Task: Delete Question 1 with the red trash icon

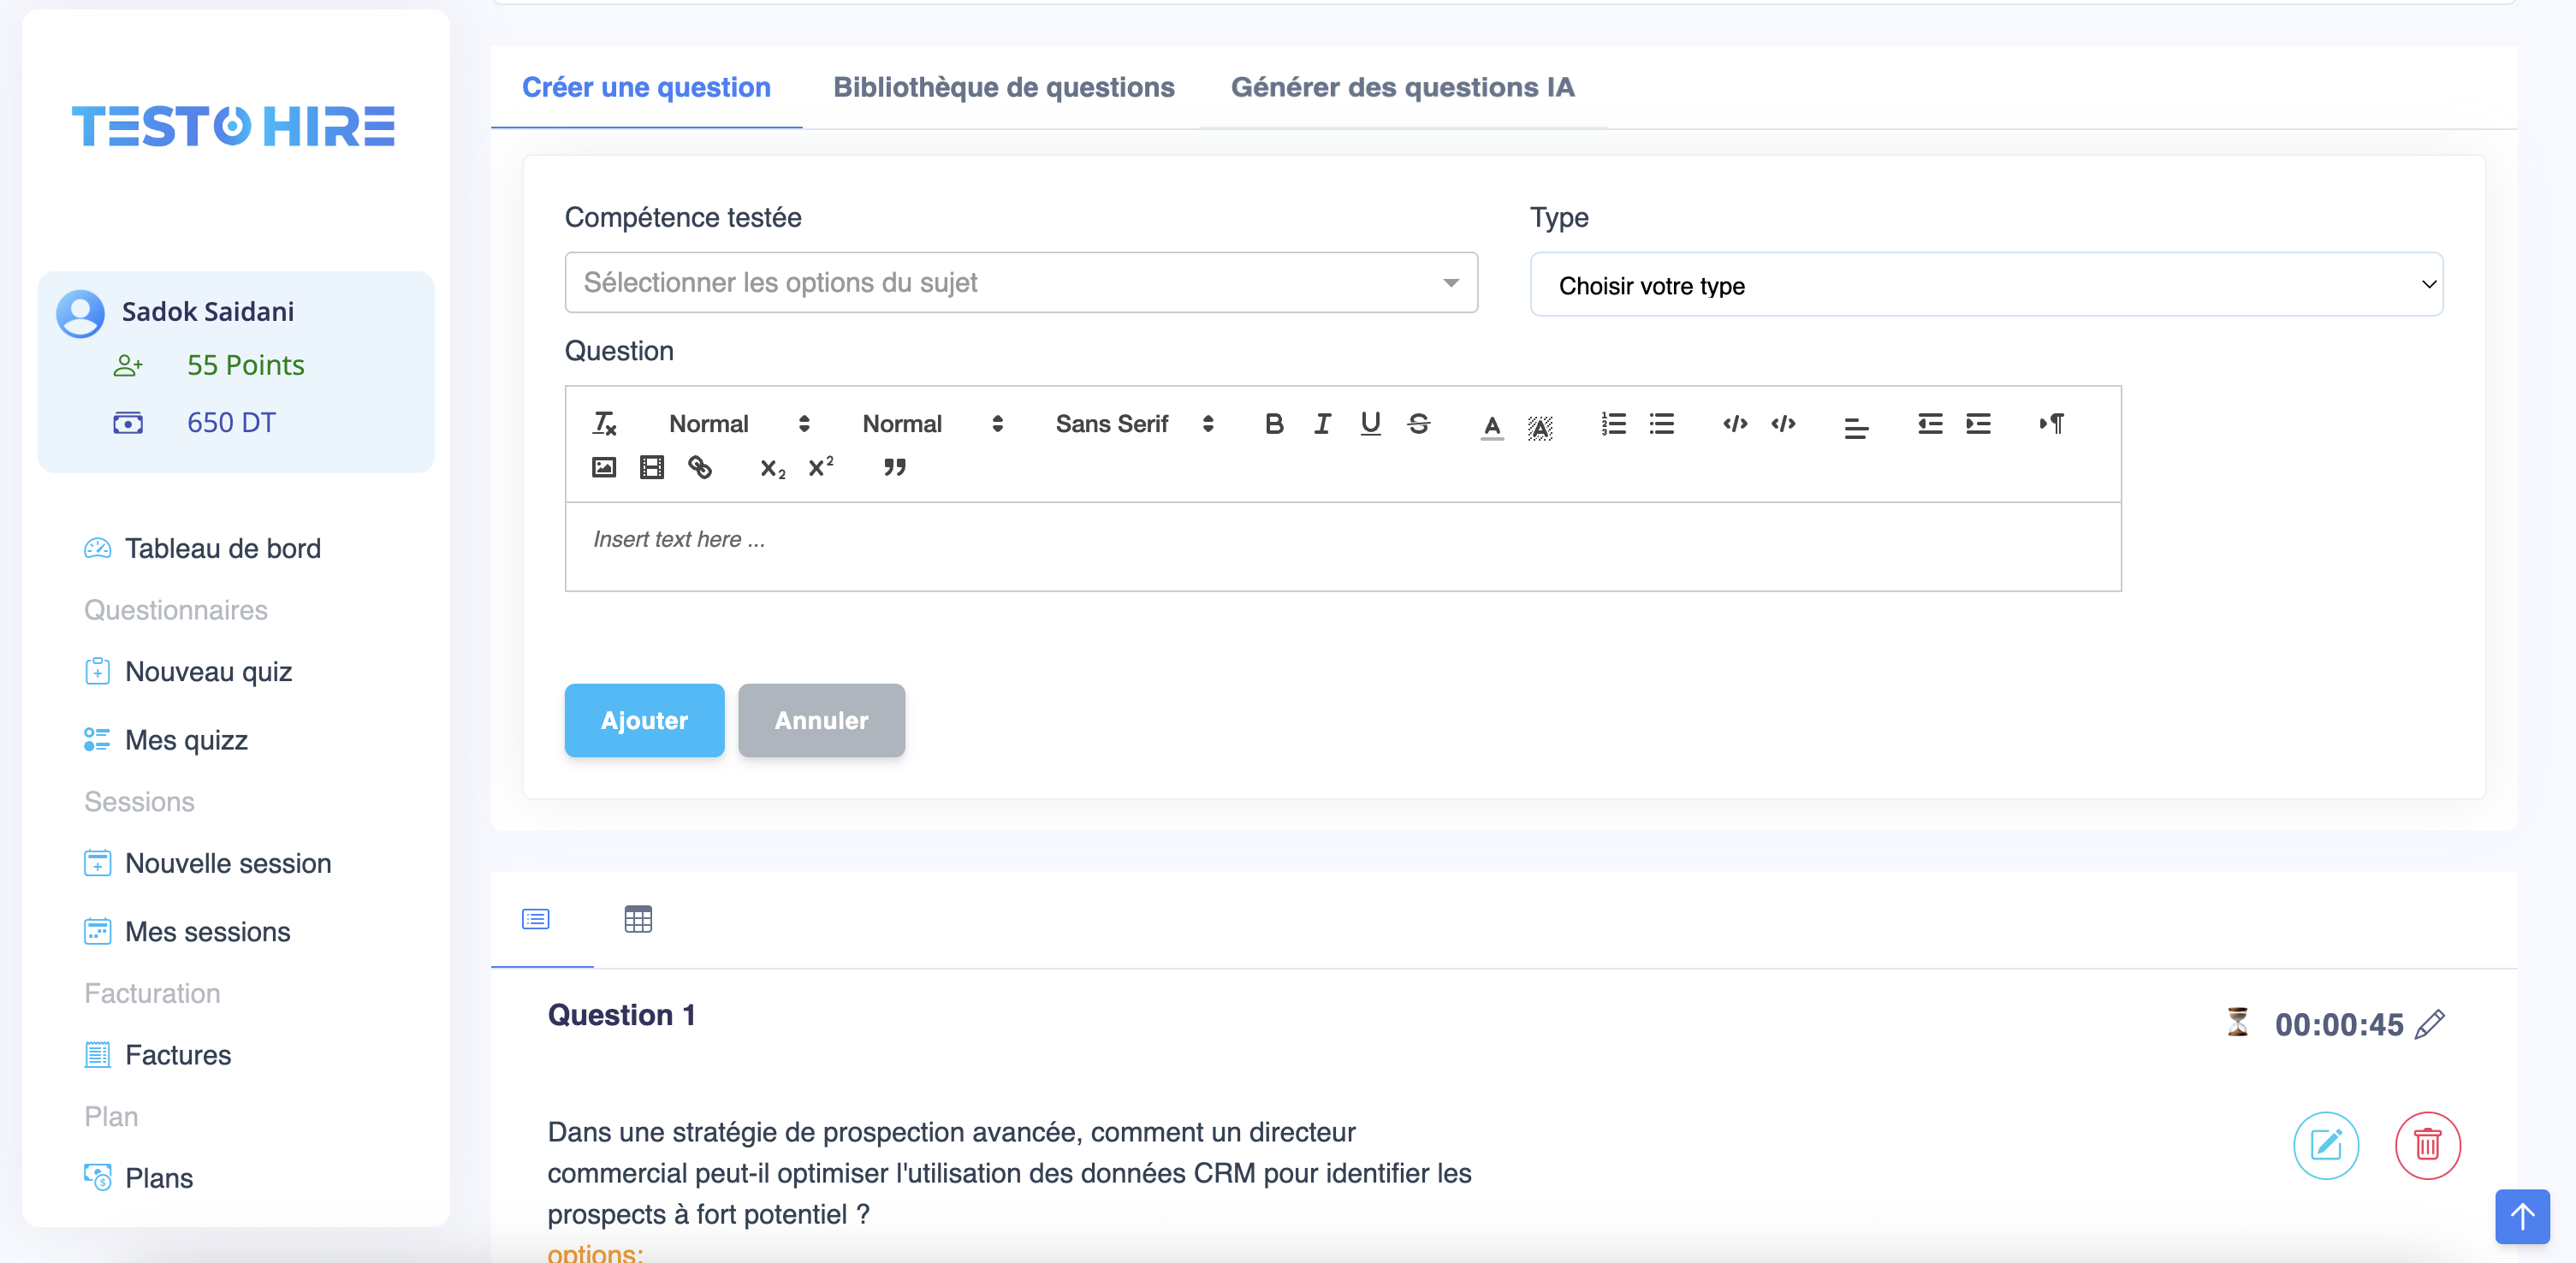Action: pos(2427,1145)
